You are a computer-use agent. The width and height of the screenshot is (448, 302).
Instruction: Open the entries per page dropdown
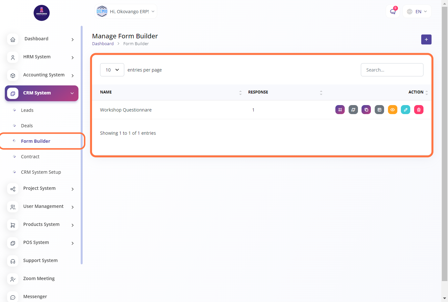click(112, 70)
